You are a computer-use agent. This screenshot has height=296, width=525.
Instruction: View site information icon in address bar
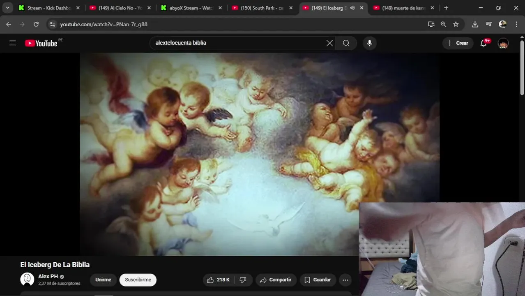tap(52, 24)
